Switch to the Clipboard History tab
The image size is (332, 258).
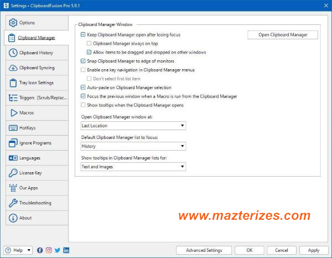click(x=37, y=53)
